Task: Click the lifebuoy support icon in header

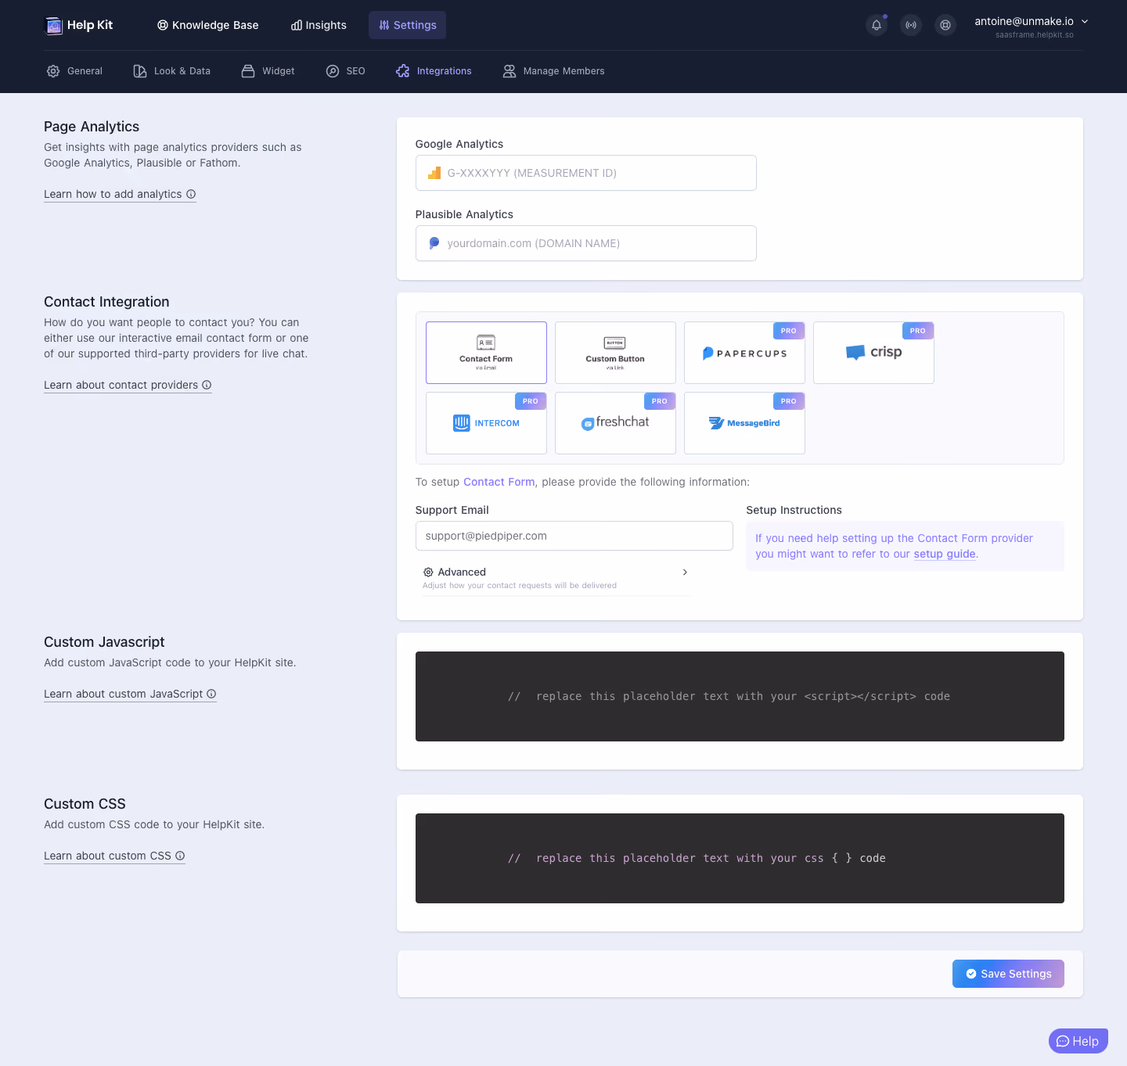Action: pyautogui.click(x=945, y=25)
